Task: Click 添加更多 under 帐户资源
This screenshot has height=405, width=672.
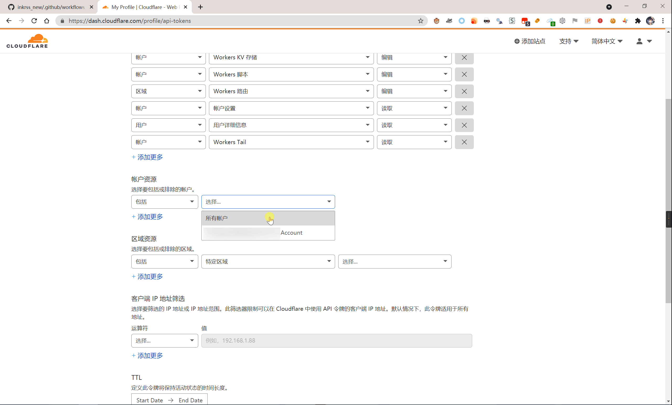Action: click(147, 217)
